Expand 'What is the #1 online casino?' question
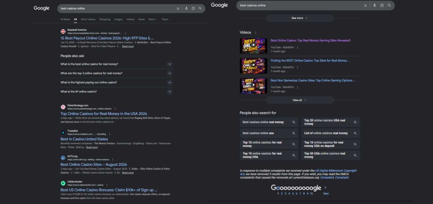Image resolution: width=433 pixels, height=204 pixels. pyautogui.click(x=170, y=92)
